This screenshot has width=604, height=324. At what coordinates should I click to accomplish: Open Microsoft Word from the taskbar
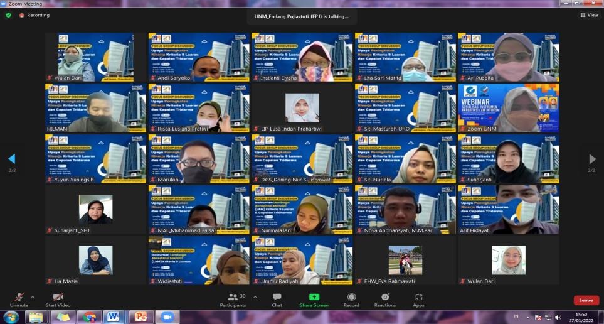point(114,317)
